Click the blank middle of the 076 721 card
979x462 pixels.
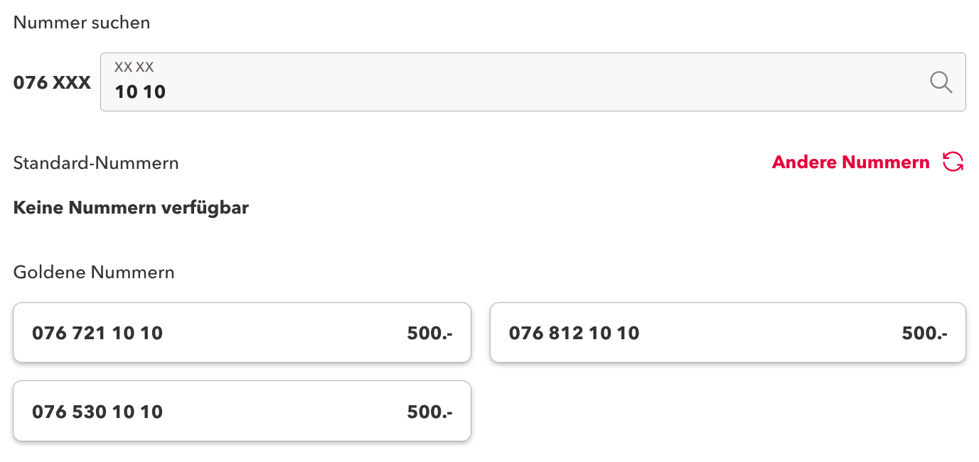[284, 333]
